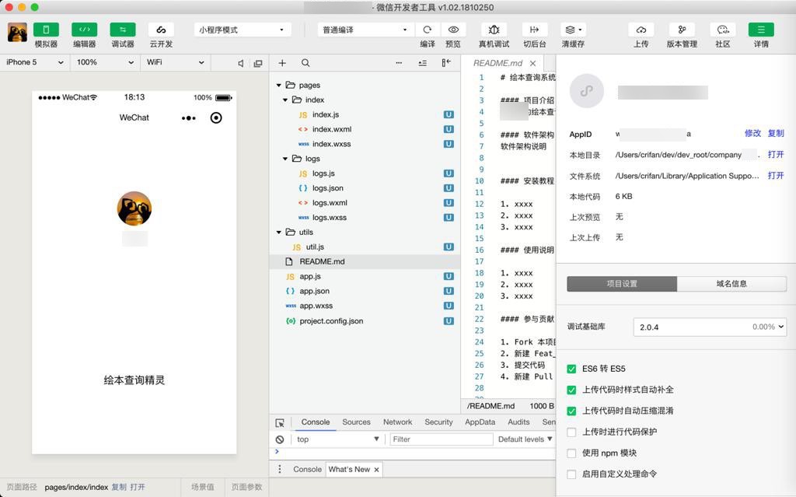
Task: Open 云开发 cloud development
Action: pyautogui.click(x=161, y=30)
